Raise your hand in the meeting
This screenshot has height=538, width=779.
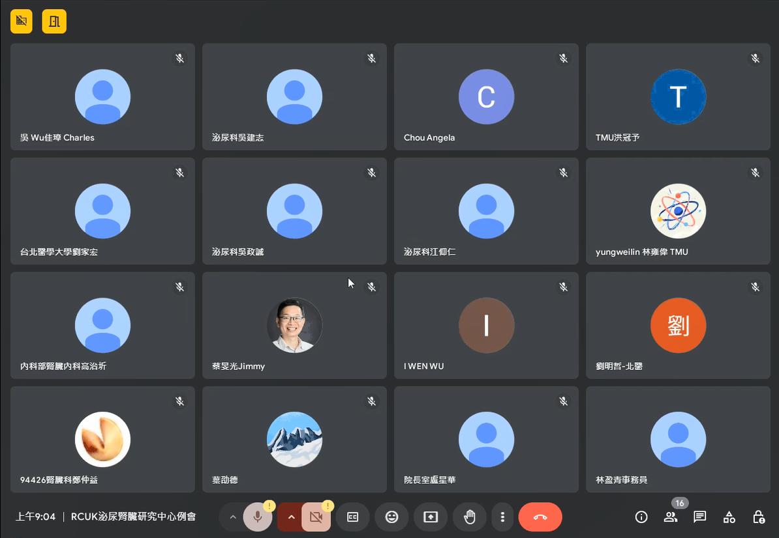point(469,517)
